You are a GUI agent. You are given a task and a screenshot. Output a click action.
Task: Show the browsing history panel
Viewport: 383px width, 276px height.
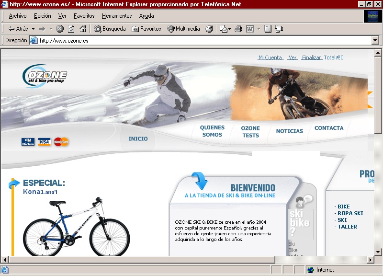[x=209, y=29]
